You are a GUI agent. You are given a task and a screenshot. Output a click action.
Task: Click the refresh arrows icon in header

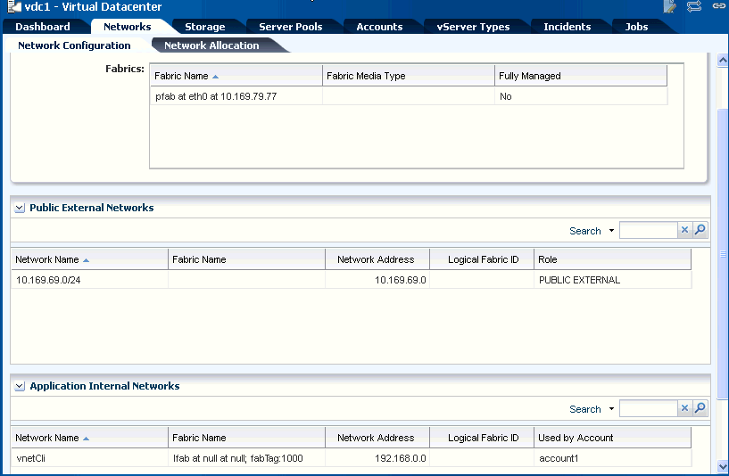(694, 6)
